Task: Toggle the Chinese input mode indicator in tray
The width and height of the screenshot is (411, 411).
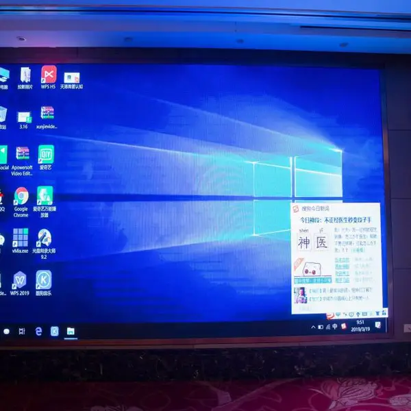Action: tap(335, 326)
